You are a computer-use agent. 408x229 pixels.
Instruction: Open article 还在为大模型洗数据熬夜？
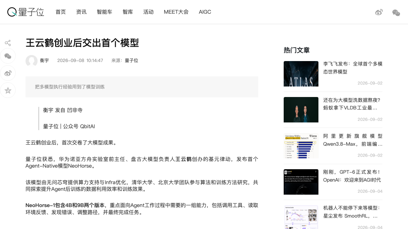coord(353,104)
